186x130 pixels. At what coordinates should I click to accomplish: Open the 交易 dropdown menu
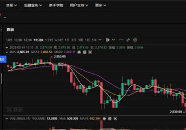coord(11,5)
